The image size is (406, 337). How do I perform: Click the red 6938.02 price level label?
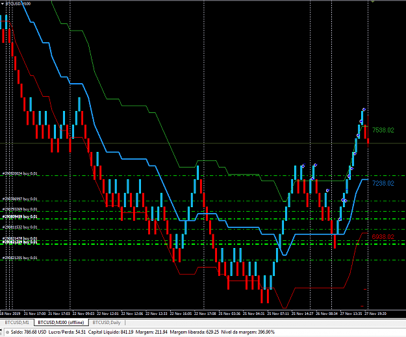[383, 236]
